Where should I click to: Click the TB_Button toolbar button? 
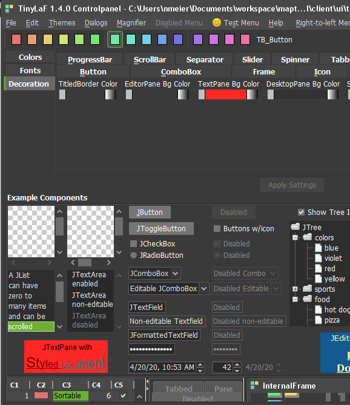pos(274,40)
